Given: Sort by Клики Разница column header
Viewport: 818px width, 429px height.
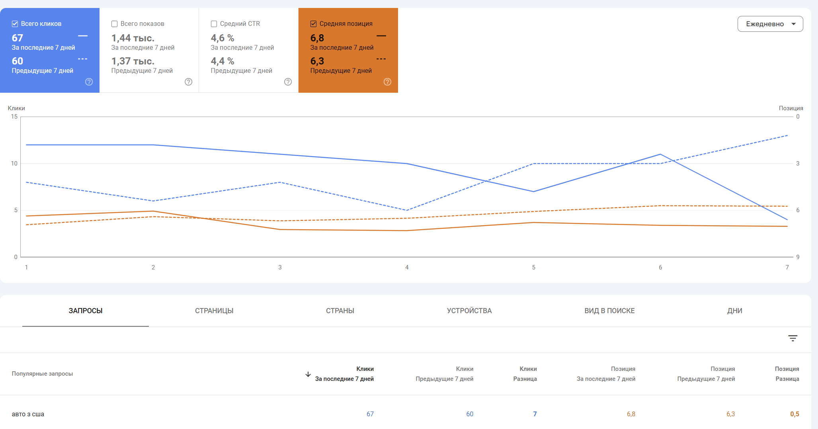Looking at the screenshot, I should point(525,374).
